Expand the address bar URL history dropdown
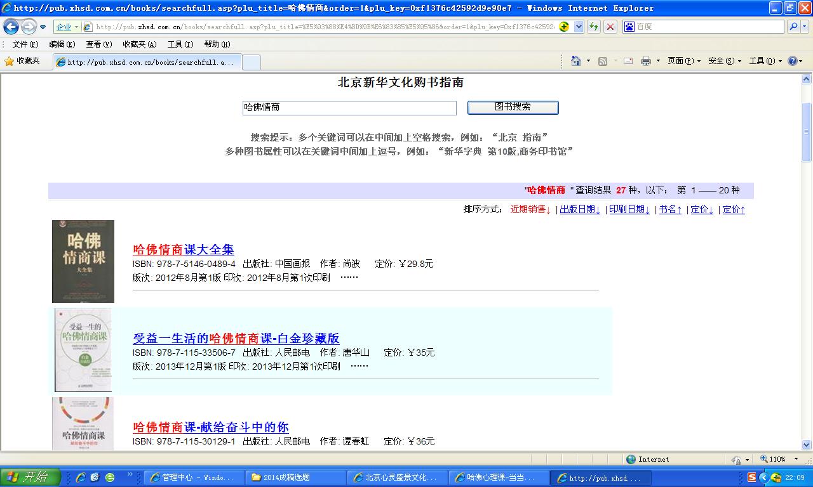The height and width of the screenshot is (487, 813). (x=579, y=27)
